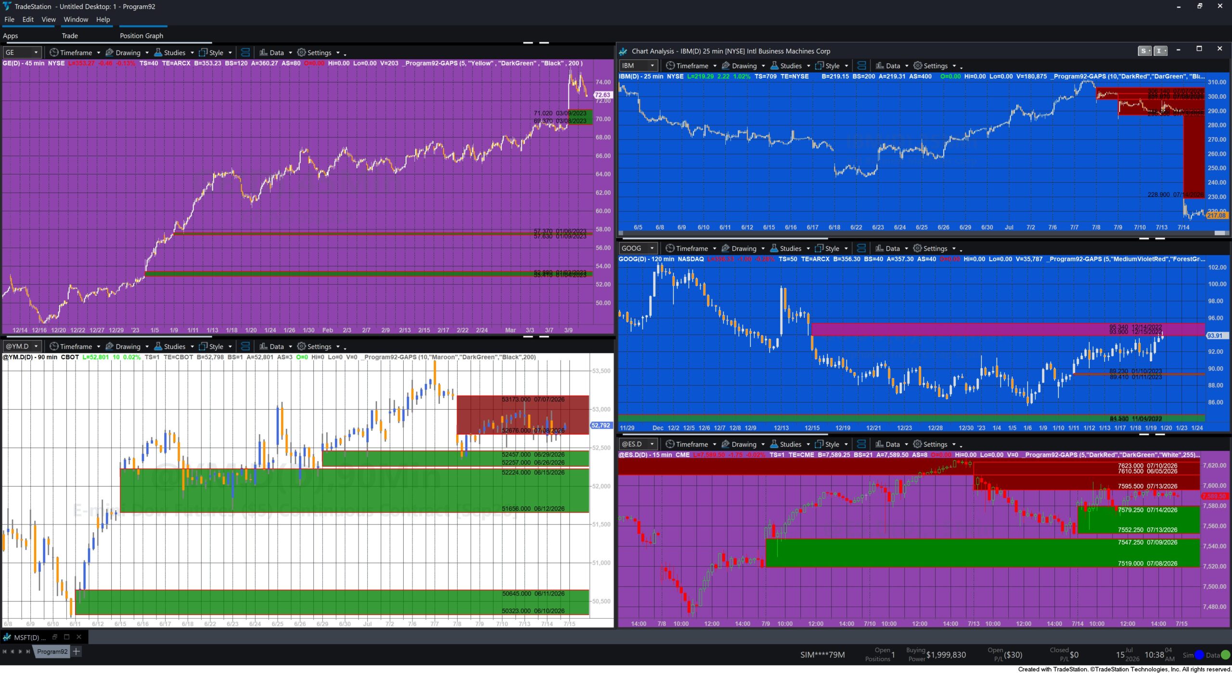Toggle the I interval-link button in IBM window

[x=1160, y=51]
